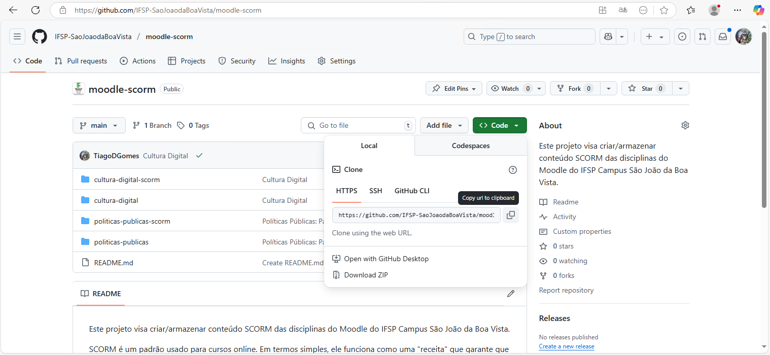770x355 pixels.
Task: Click the Go to file search field
Action: [x=358, y=125]
